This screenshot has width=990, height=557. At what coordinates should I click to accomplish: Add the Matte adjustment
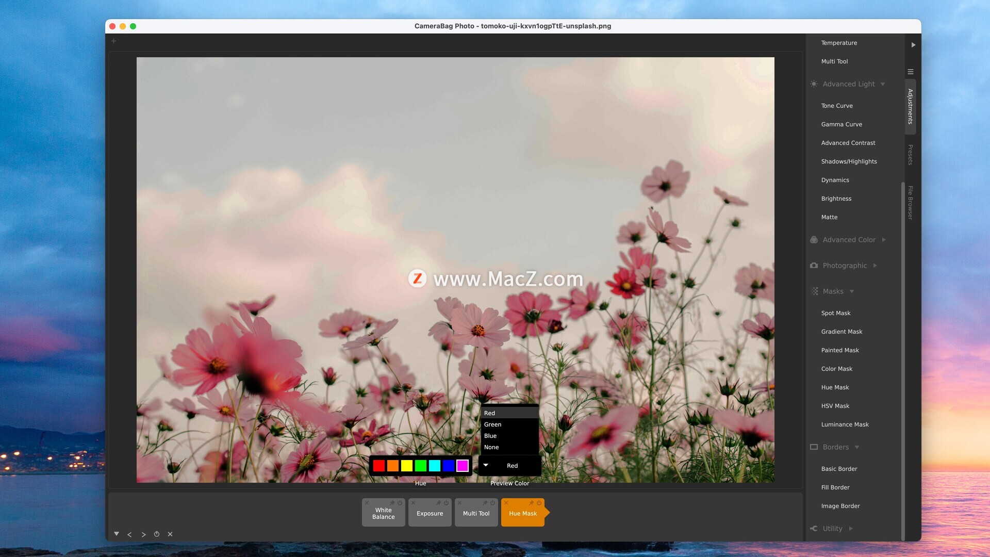click(829, 217)
